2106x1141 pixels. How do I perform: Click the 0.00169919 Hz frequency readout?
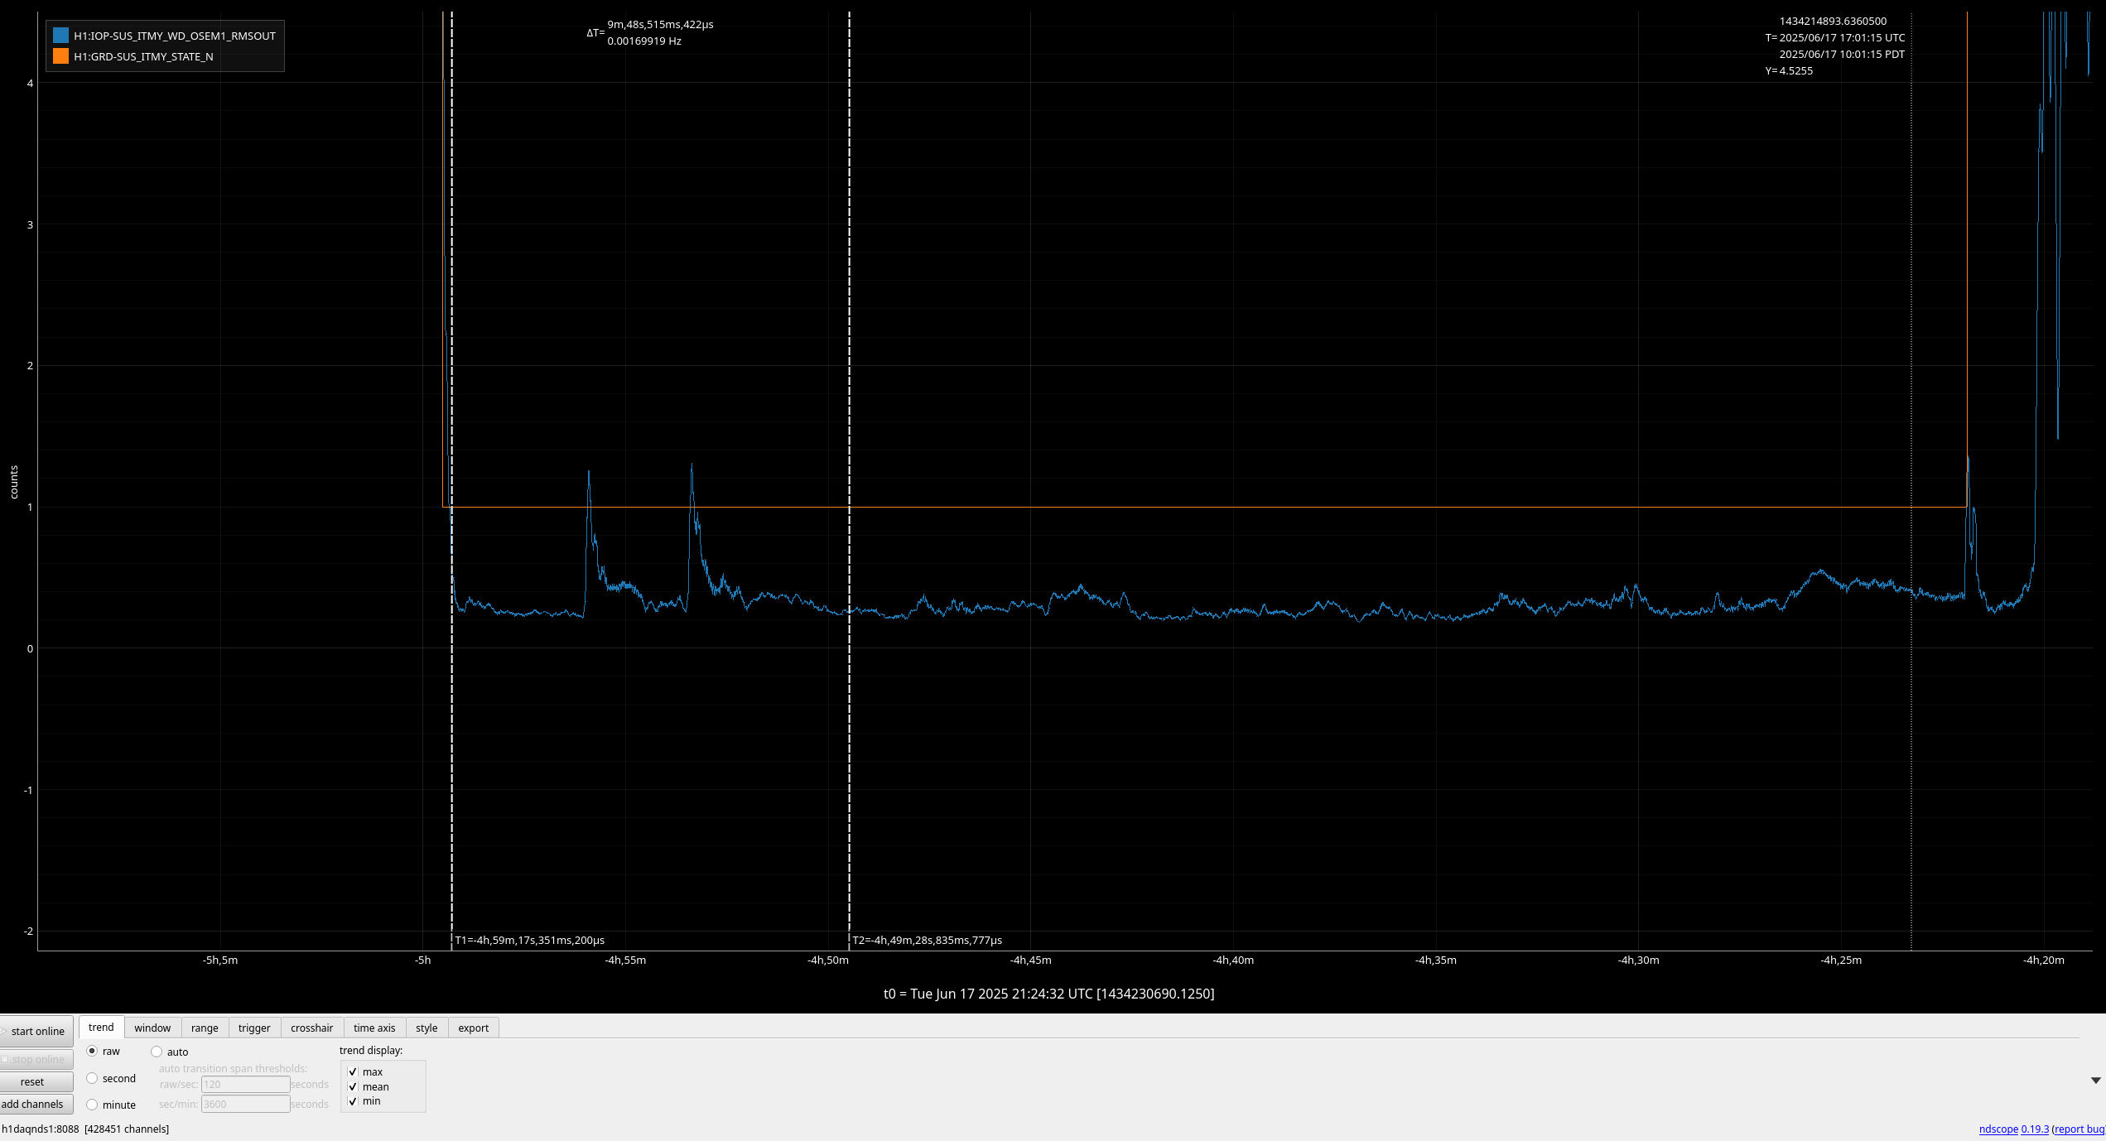coord(644,41)
